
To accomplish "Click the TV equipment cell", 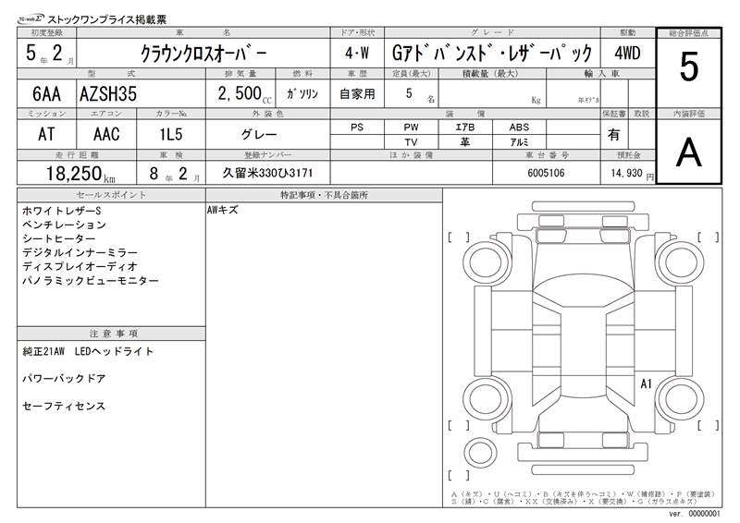I will (411, 142).
